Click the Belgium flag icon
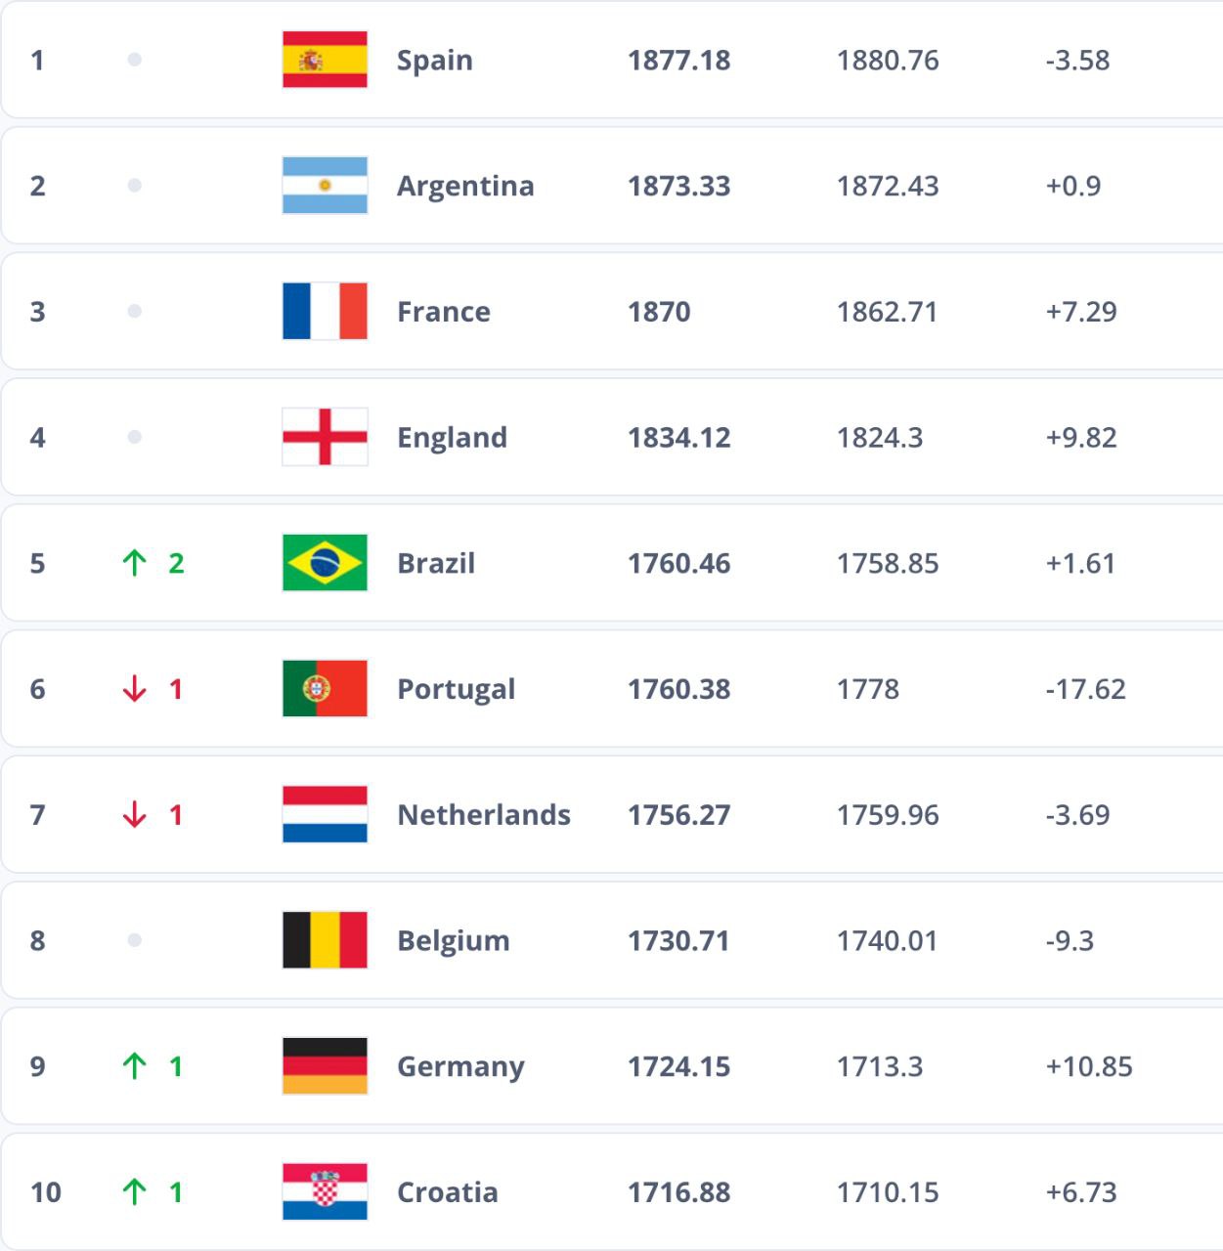Image resolution: width=1223 pixels, height=1251 pixels. 325,940
